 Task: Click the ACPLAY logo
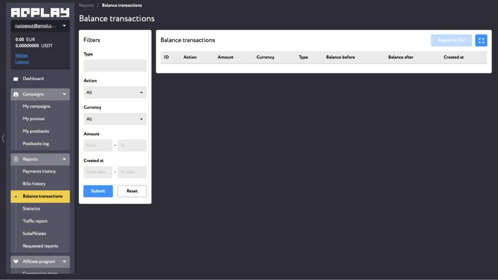point(40,12)
